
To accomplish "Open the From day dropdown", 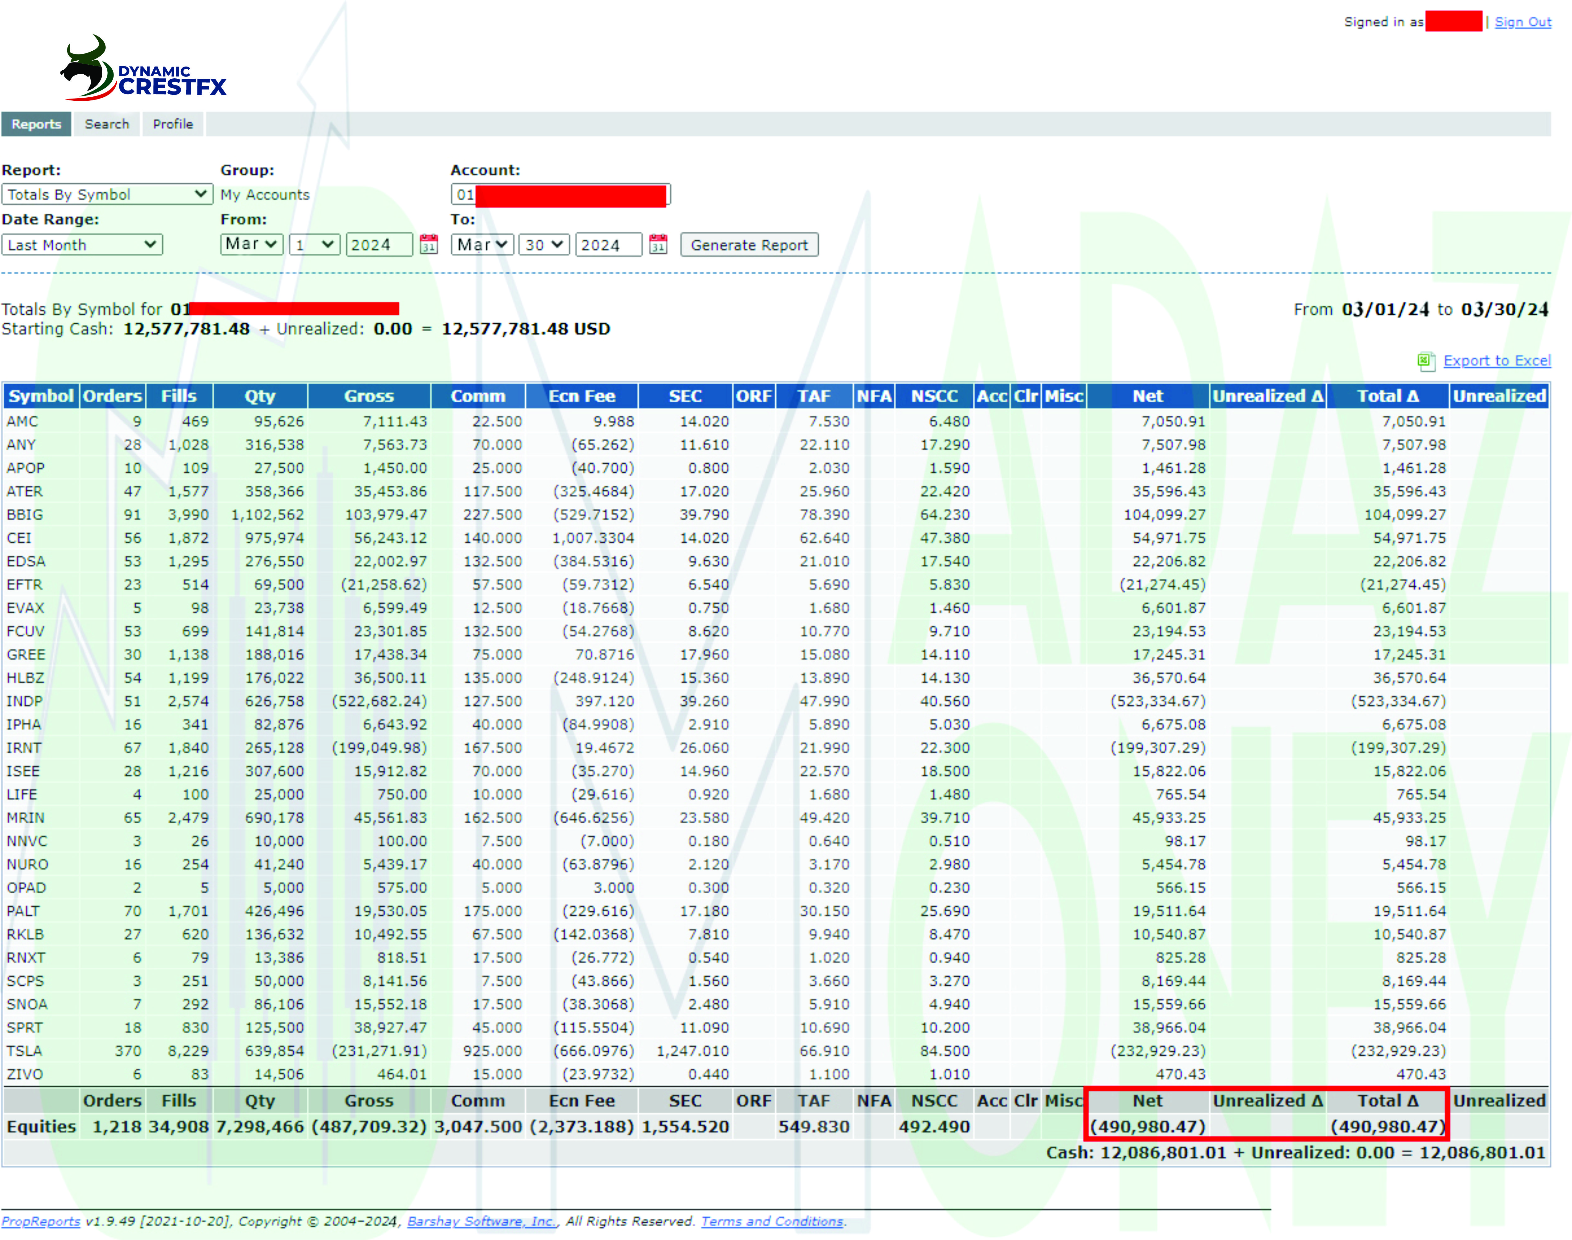I will (314, 245).
